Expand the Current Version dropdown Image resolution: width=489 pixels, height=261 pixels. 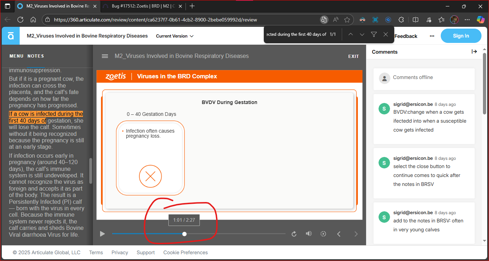pos(175,36)
